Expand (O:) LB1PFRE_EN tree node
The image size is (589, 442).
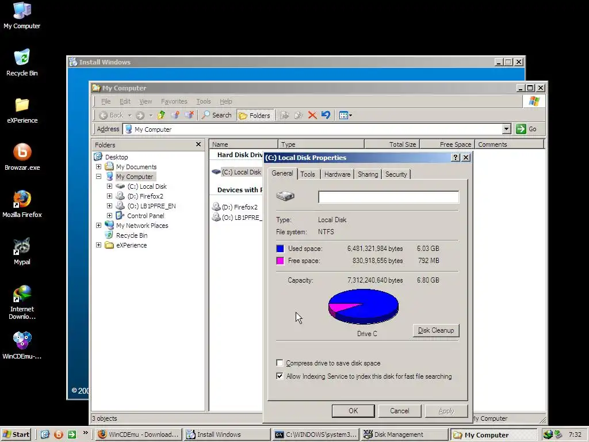click(x=109, y=205)
